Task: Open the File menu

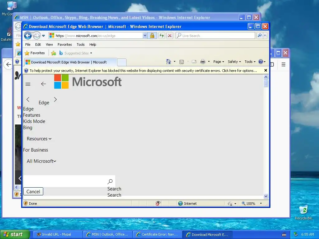Action: click(28, 45)
